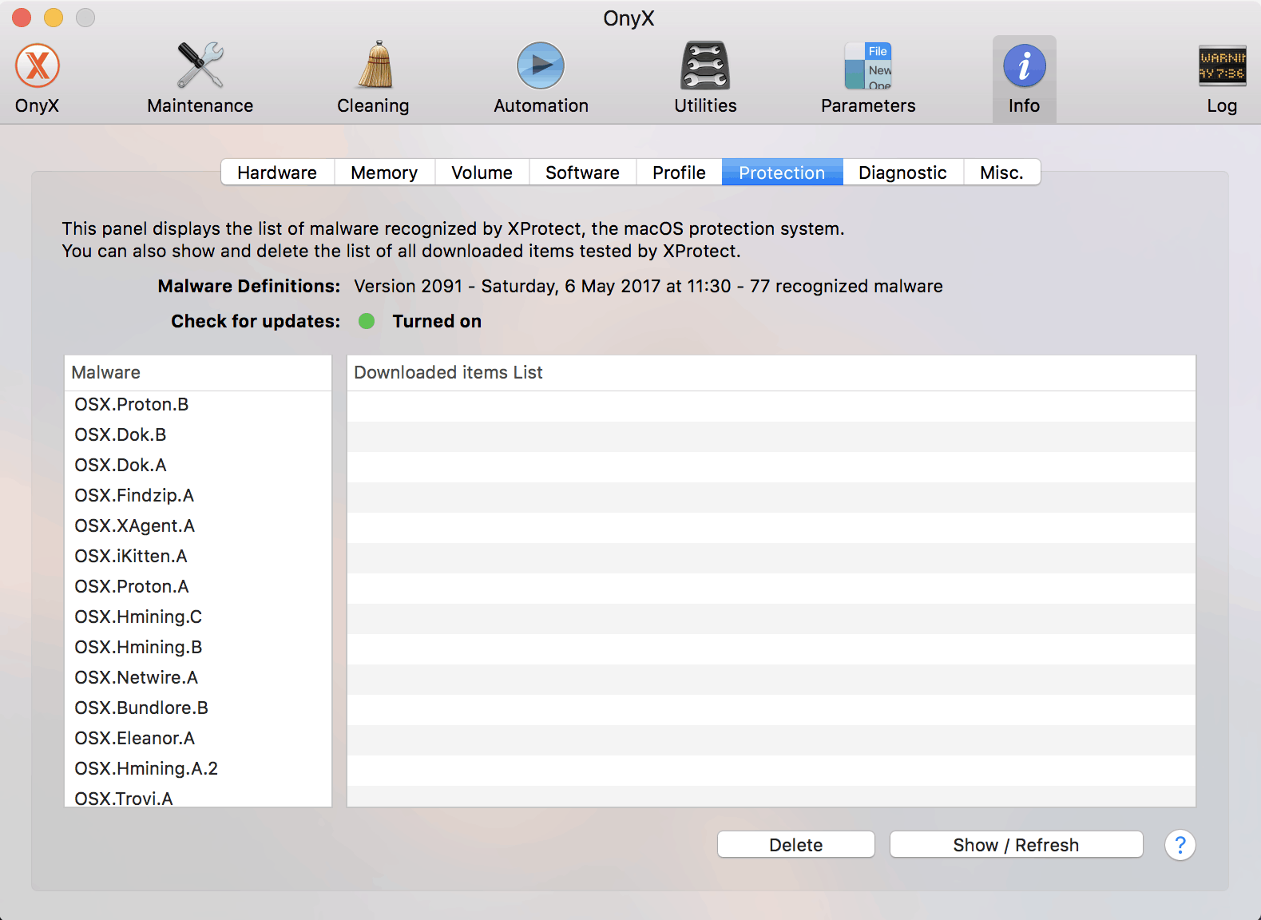
Task: Switch to the Software tab
Action: coord(582,172)
